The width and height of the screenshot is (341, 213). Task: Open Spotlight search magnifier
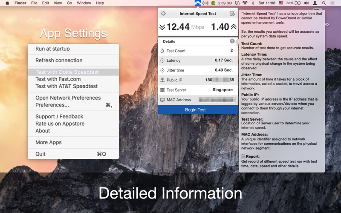pos(324,3)
